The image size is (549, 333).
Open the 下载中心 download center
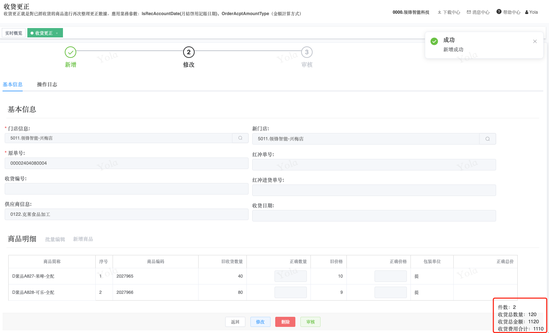point(449,12)
